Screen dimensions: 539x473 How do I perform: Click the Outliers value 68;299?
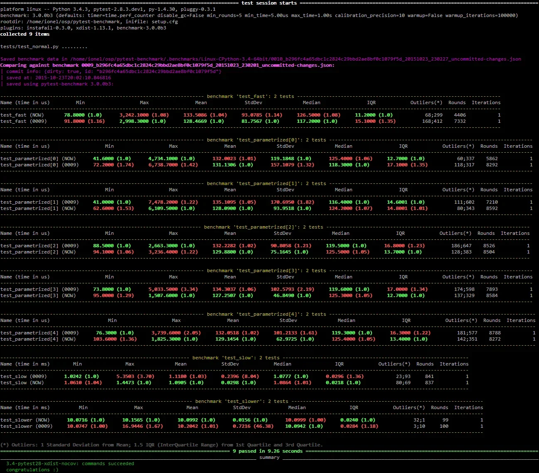pos(433,115)
